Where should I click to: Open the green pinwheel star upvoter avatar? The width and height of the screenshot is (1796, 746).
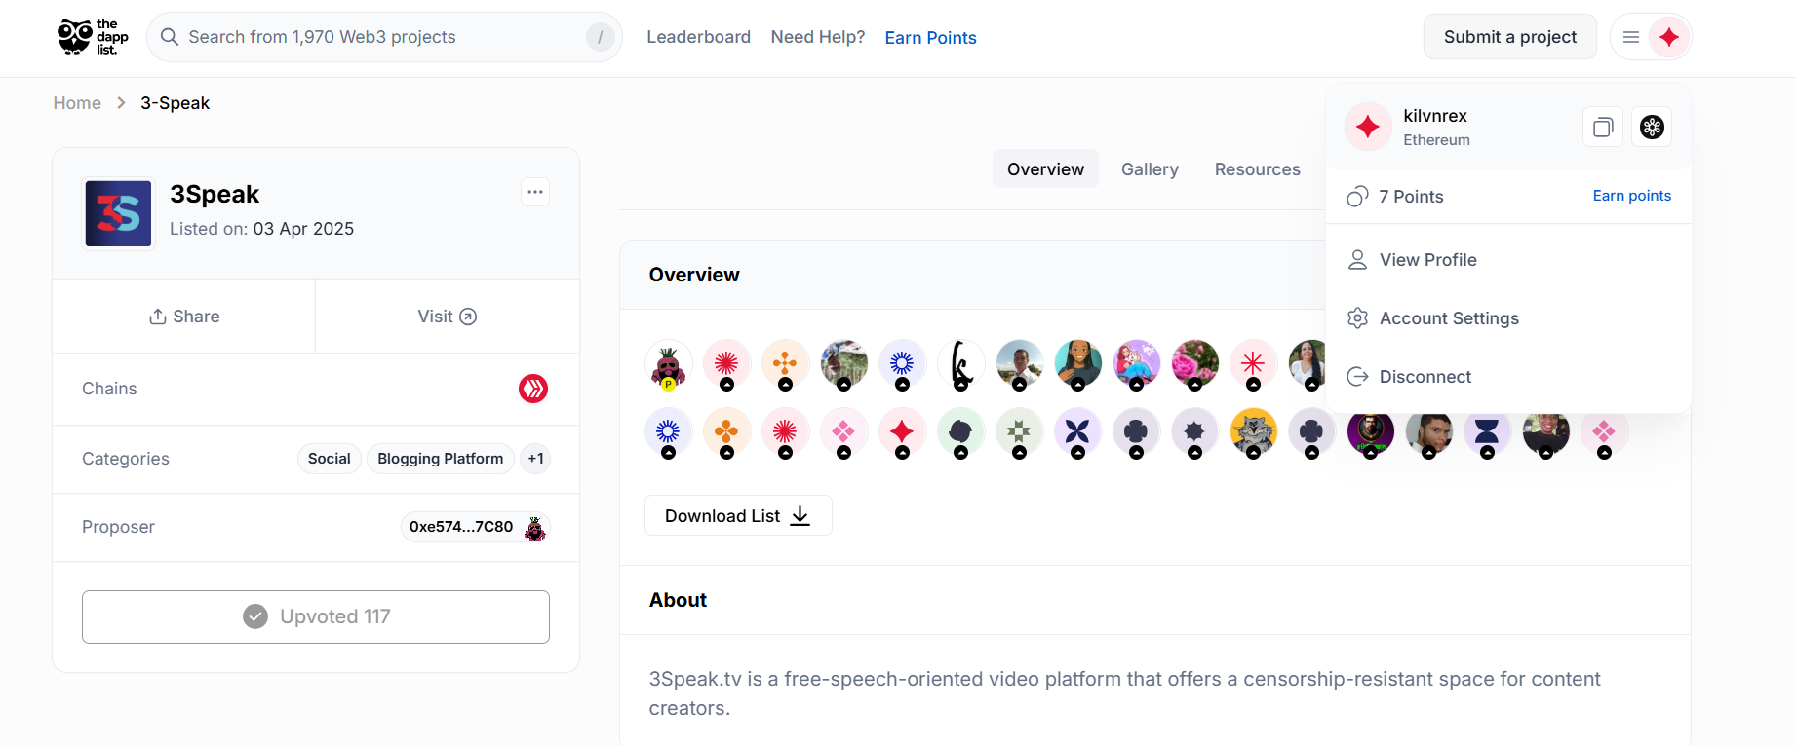(1020, 432)
